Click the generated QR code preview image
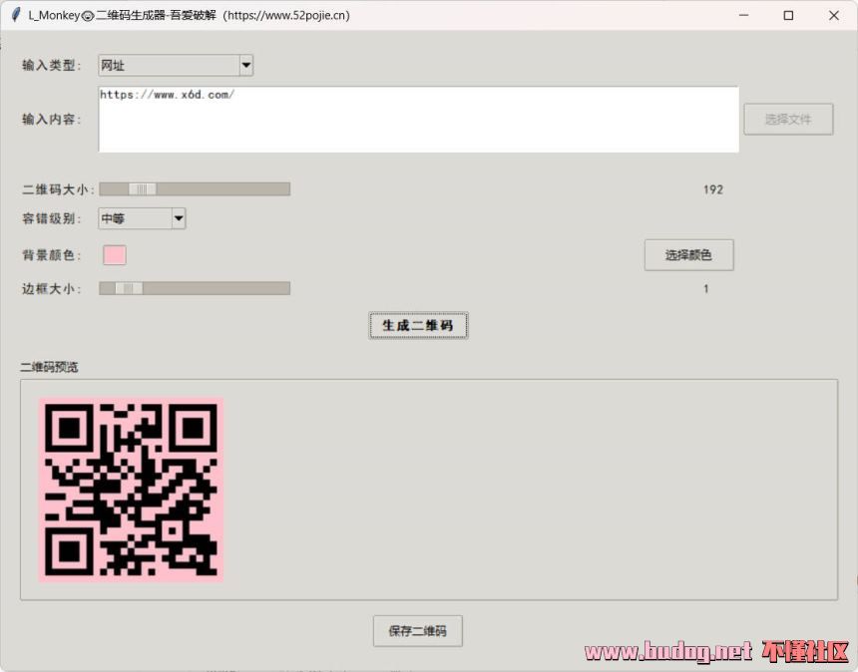 132,490
